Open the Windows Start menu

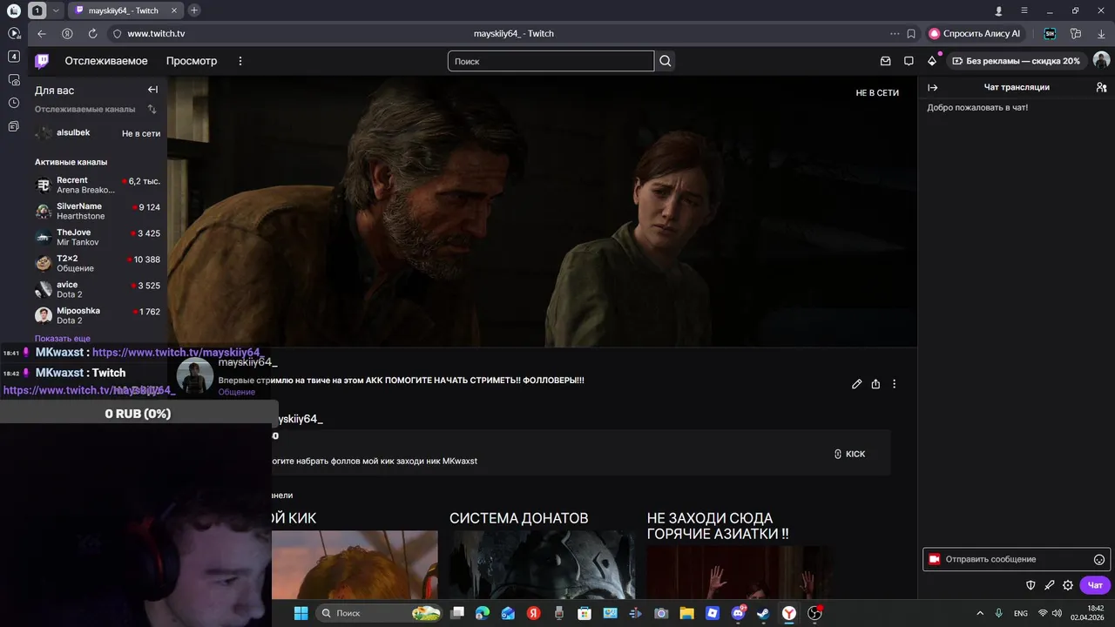(301, 613)
